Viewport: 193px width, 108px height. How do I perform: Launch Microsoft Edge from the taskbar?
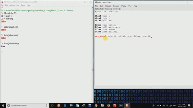pos(65,105)
